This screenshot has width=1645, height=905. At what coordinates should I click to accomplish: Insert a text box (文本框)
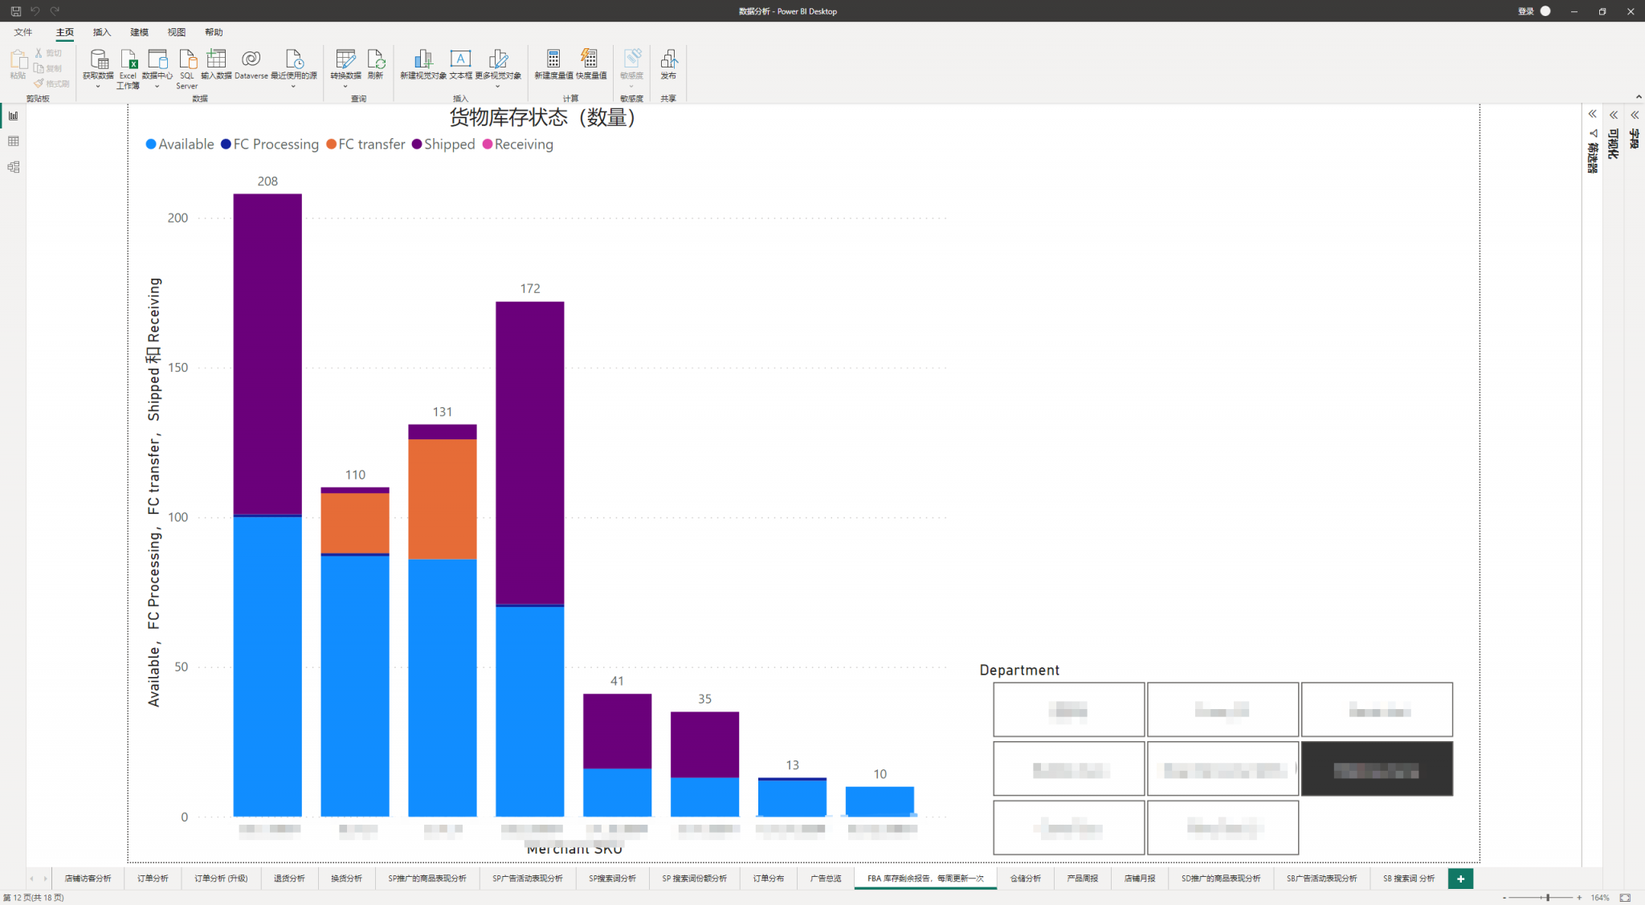[460, 59]
